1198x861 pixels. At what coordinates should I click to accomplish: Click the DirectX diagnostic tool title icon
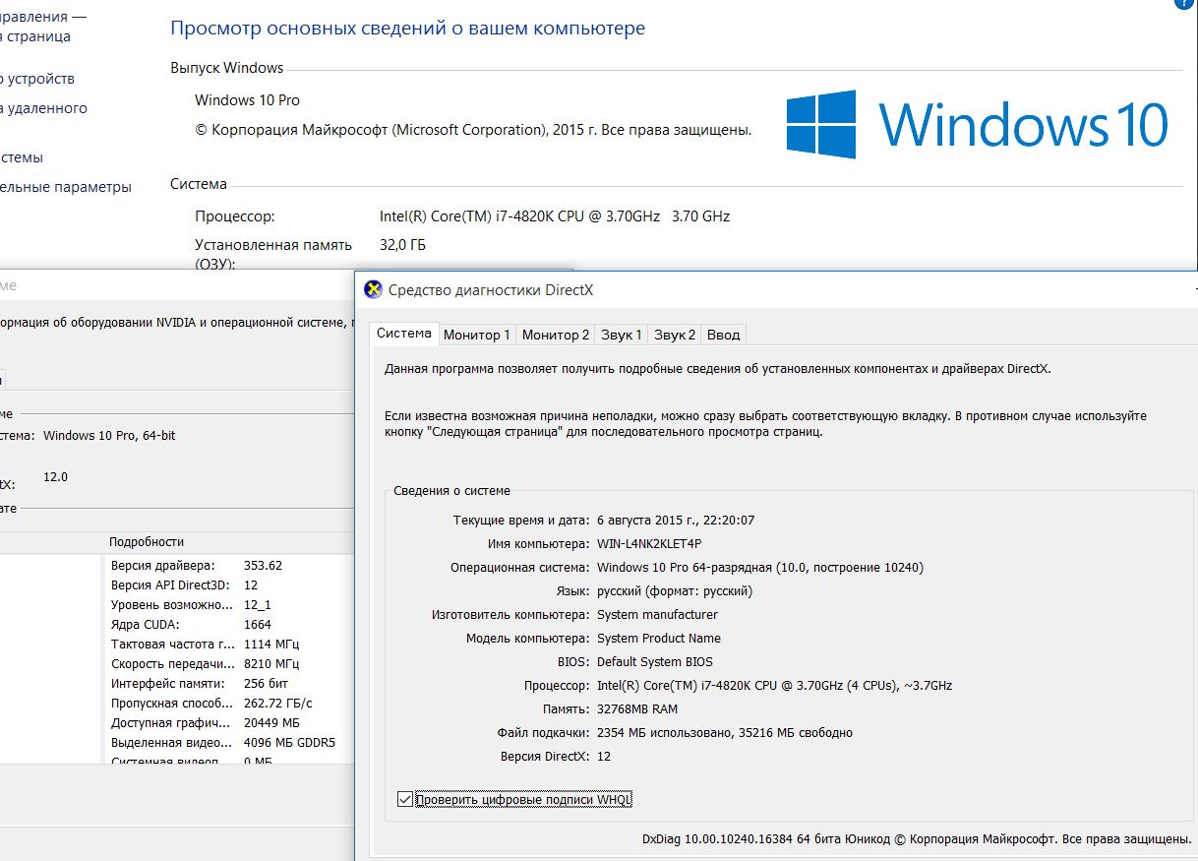point(373,289)
